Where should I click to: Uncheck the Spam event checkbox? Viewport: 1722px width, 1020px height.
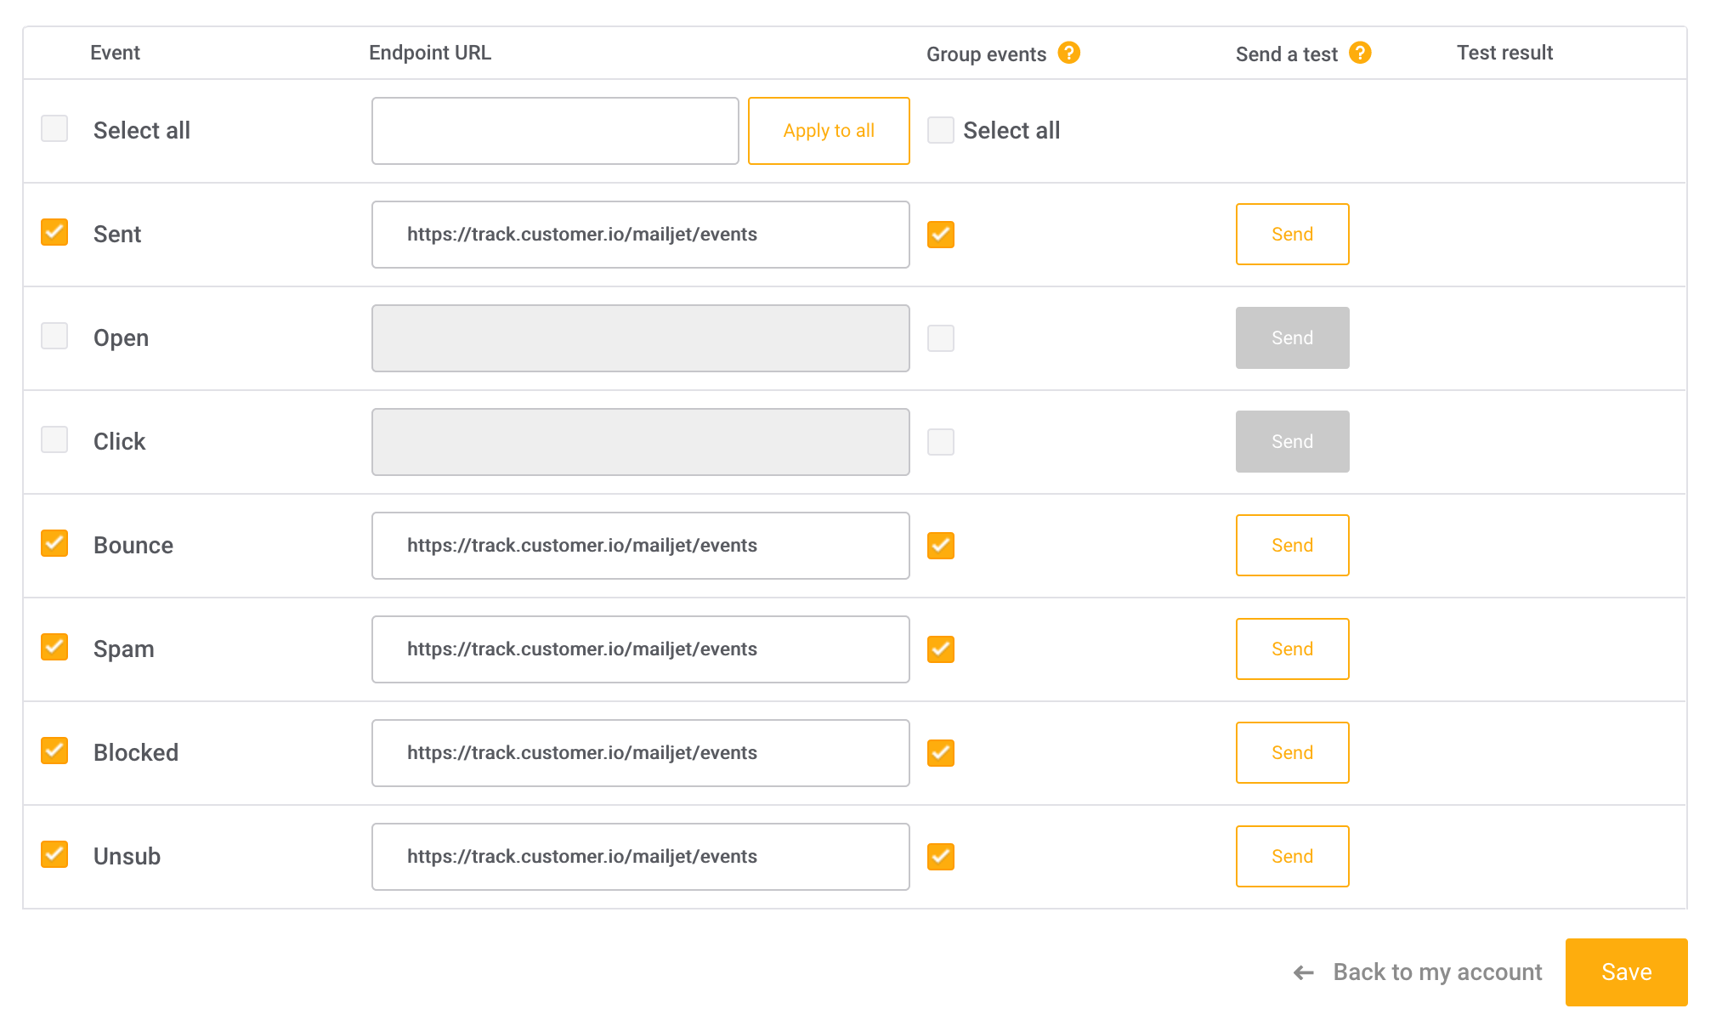54,647
